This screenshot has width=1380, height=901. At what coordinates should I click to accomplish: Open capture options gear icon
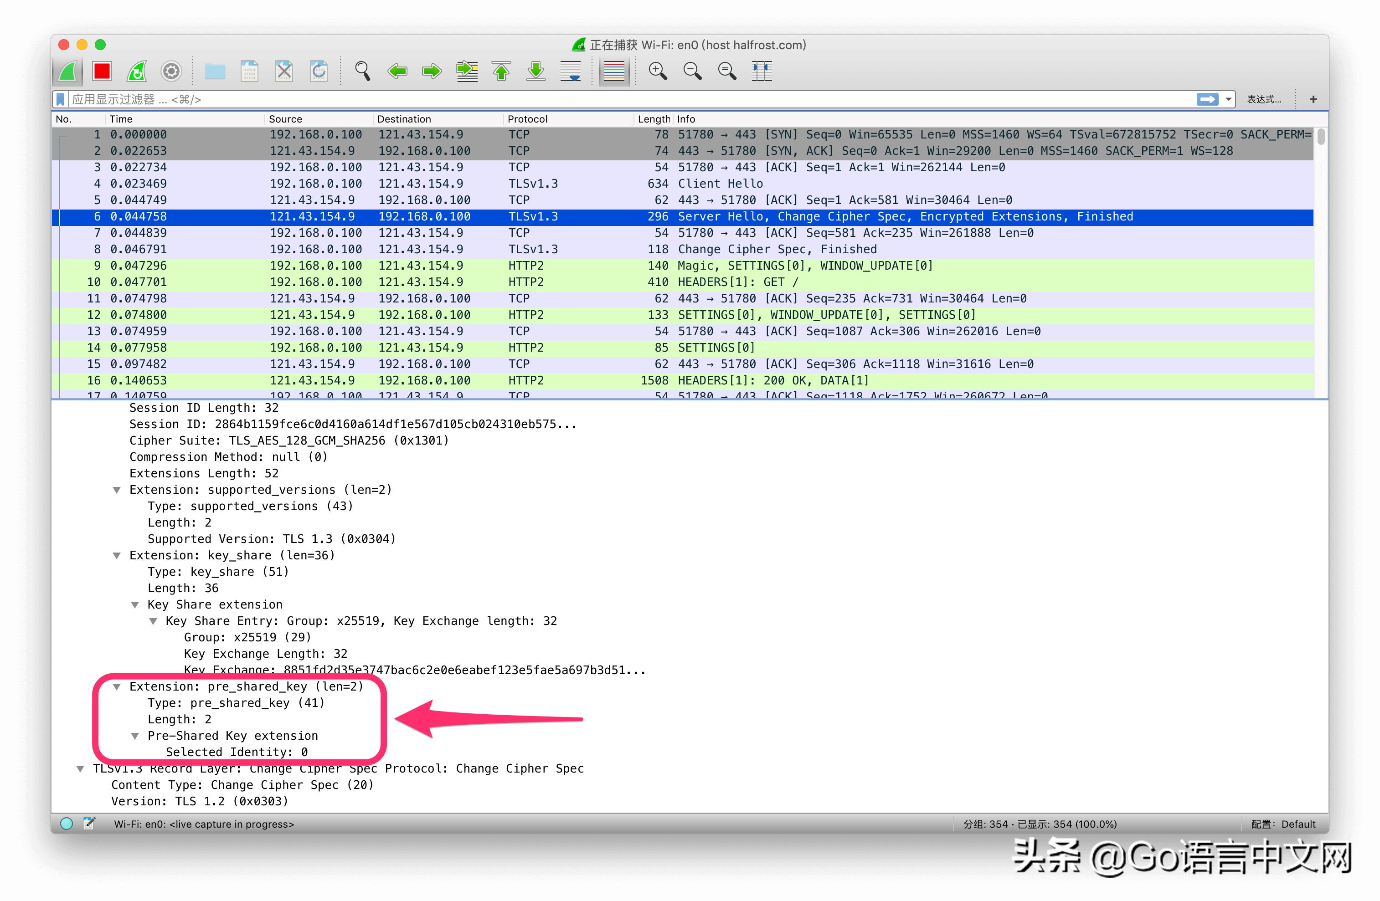171,71
